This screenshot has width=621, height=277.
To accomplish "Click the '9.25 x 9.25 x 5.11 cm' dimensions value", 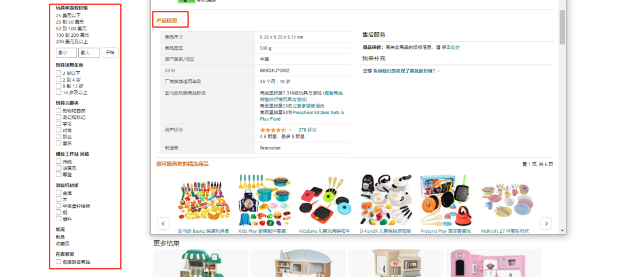I will click(x=282, y=37).
